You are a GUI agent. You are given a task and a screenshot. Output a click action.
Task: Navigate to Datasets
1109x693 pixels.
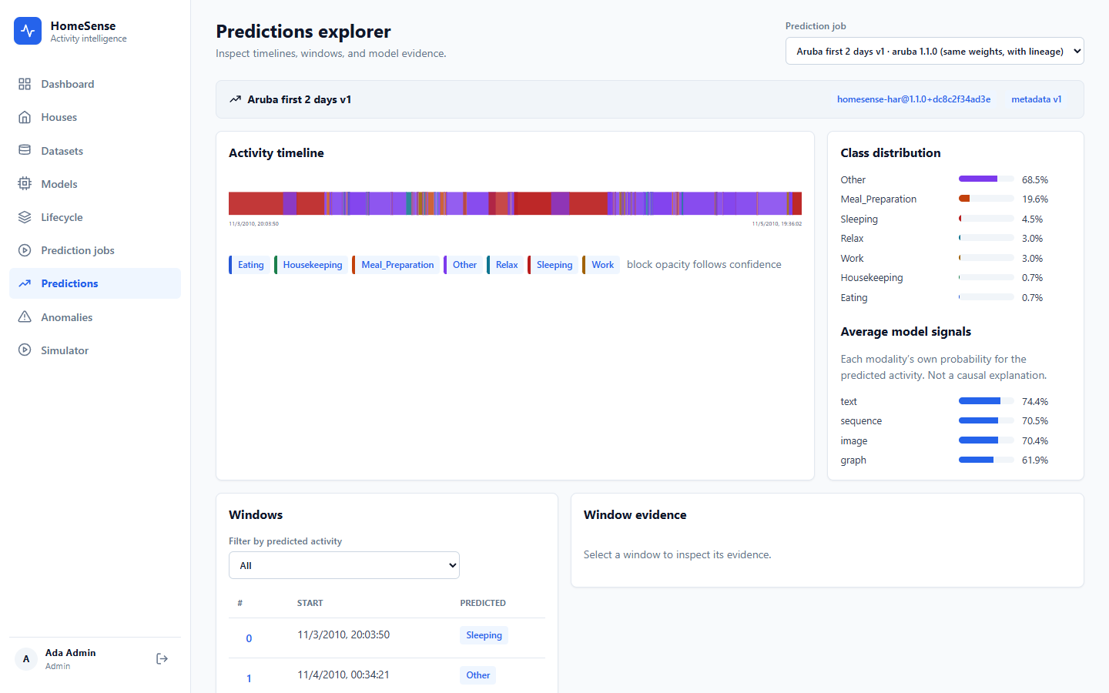pos(95,151)
